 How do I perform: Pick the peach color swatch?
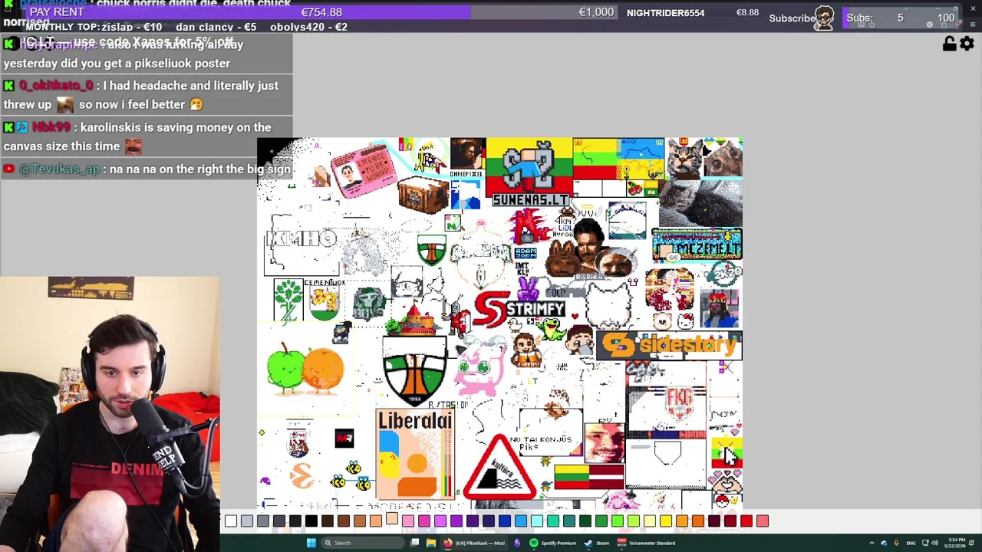click(x=376, y=521)
